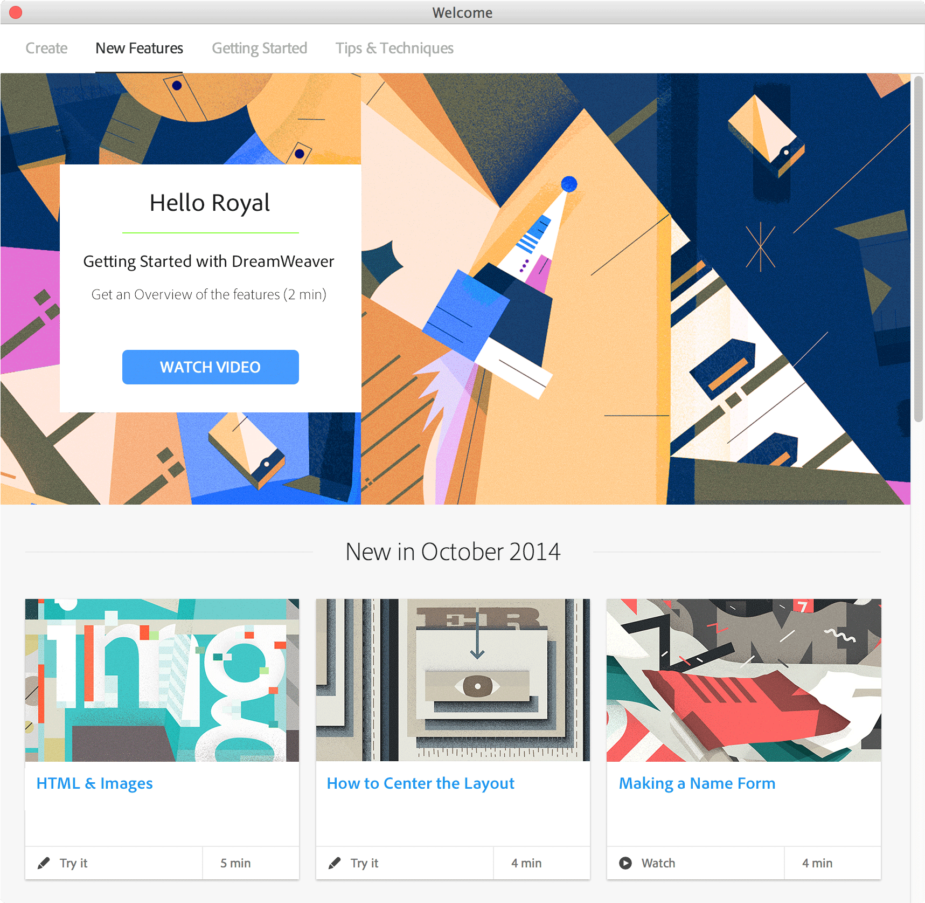Open the Making a Name Form link

click(697, 783)
